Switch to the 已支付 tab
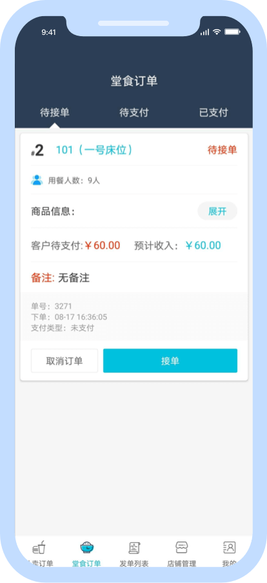This screenshot has height=583, width=267. pos(213,112)
